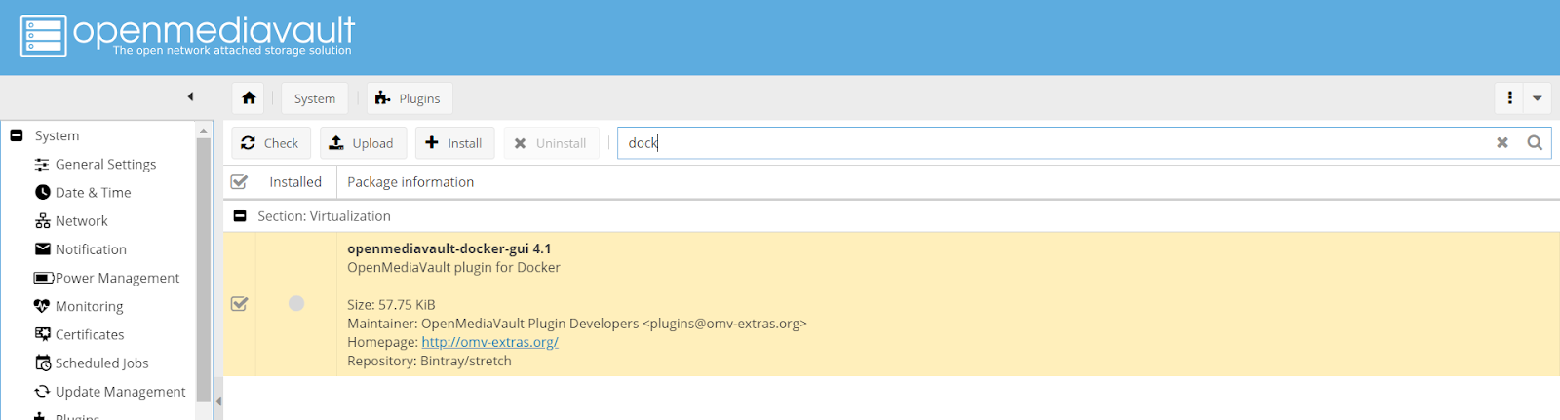Viewport: 1560px width, 420px height.
Task: Select the openmediavault-docker-gui 4.1 title
Action: coord(449,248)
